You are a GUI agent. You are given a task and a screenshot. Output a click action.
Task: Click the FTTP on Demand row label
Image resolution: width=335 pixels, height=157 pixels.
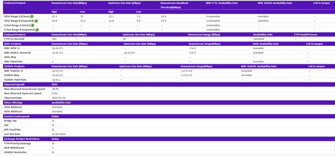click(x=14, y=39)
